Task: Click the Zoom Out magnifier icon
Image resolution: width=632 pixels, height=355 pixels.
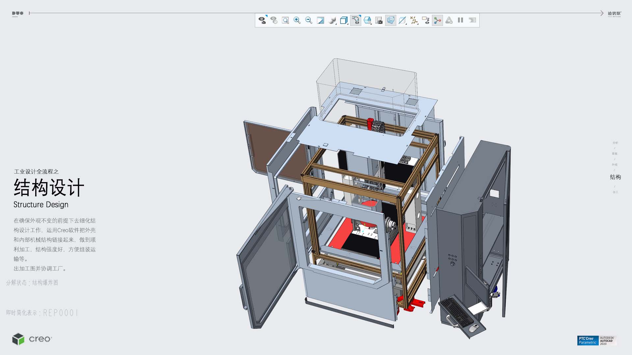Action: (309, 20)
